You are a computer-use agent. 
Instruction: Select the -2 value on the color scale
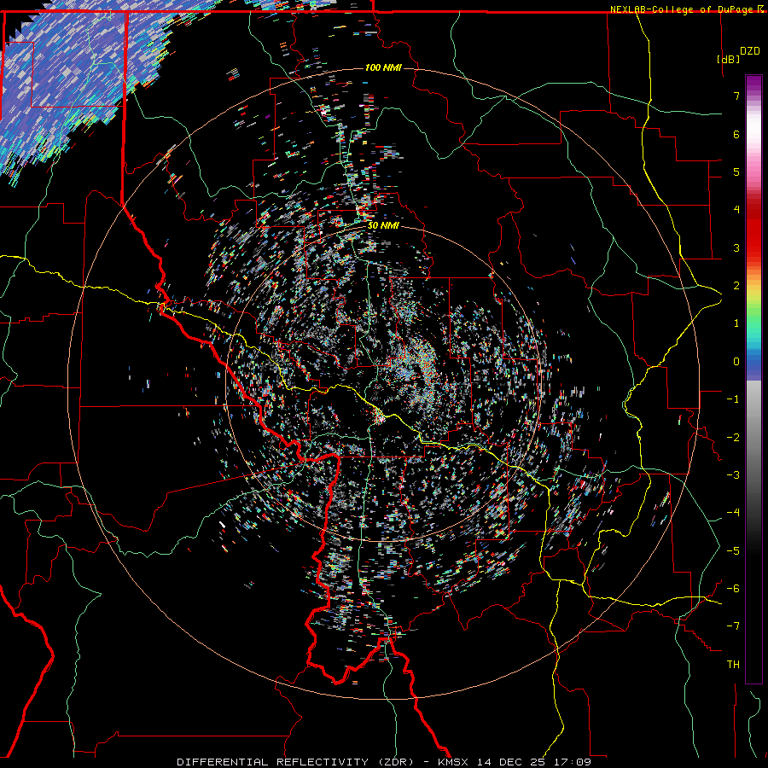[733, 438]
